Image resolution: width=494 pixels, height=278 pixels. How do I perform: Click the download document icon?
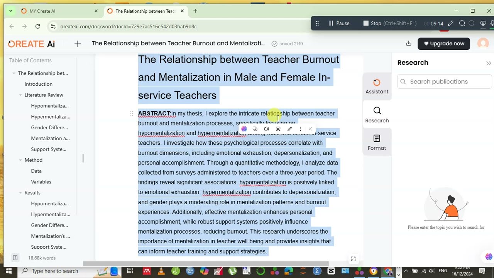(409, 43)
